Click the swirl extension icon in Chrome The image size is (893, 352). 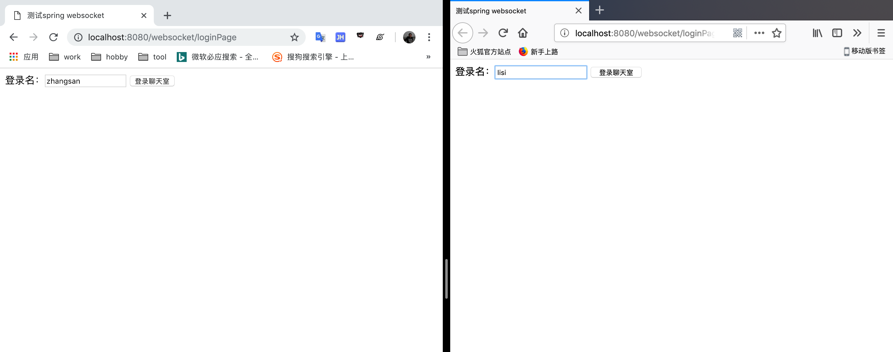[x=380, y=37]
